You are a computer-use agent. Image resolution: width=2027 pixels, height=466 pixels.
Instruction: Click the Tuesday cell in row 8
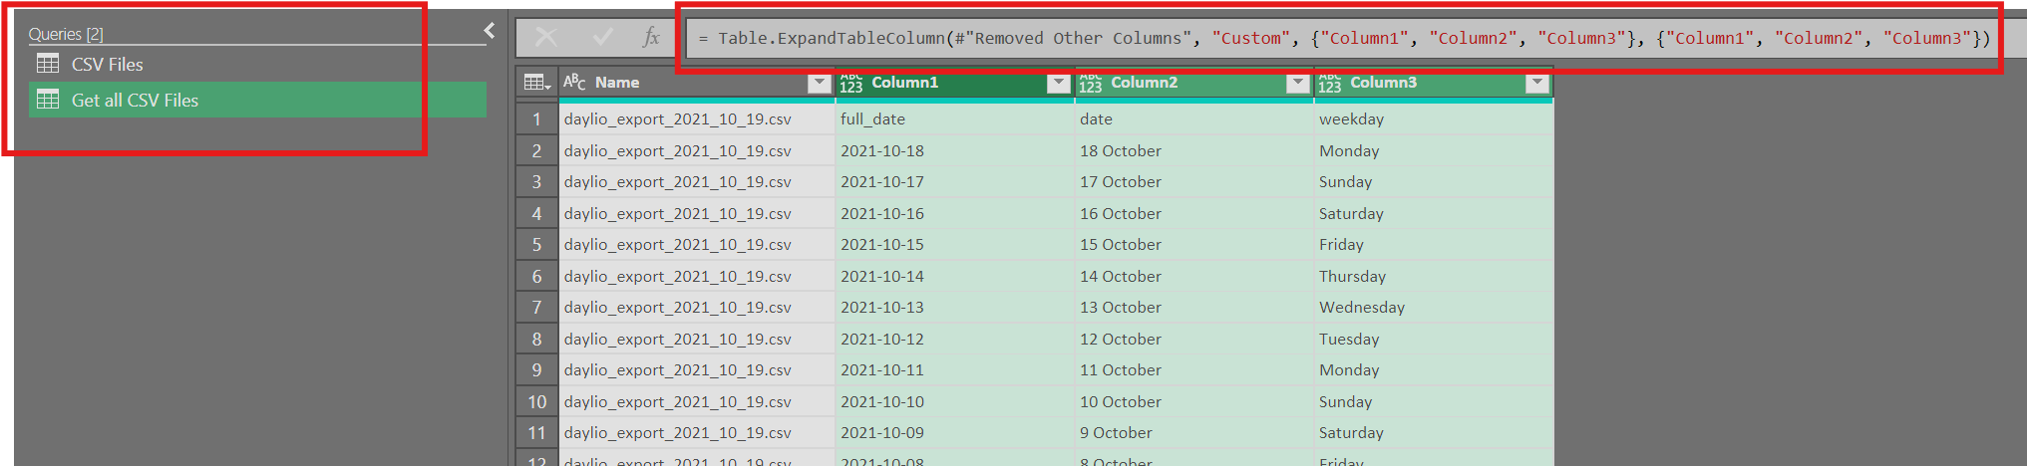tap(1434, 340)
